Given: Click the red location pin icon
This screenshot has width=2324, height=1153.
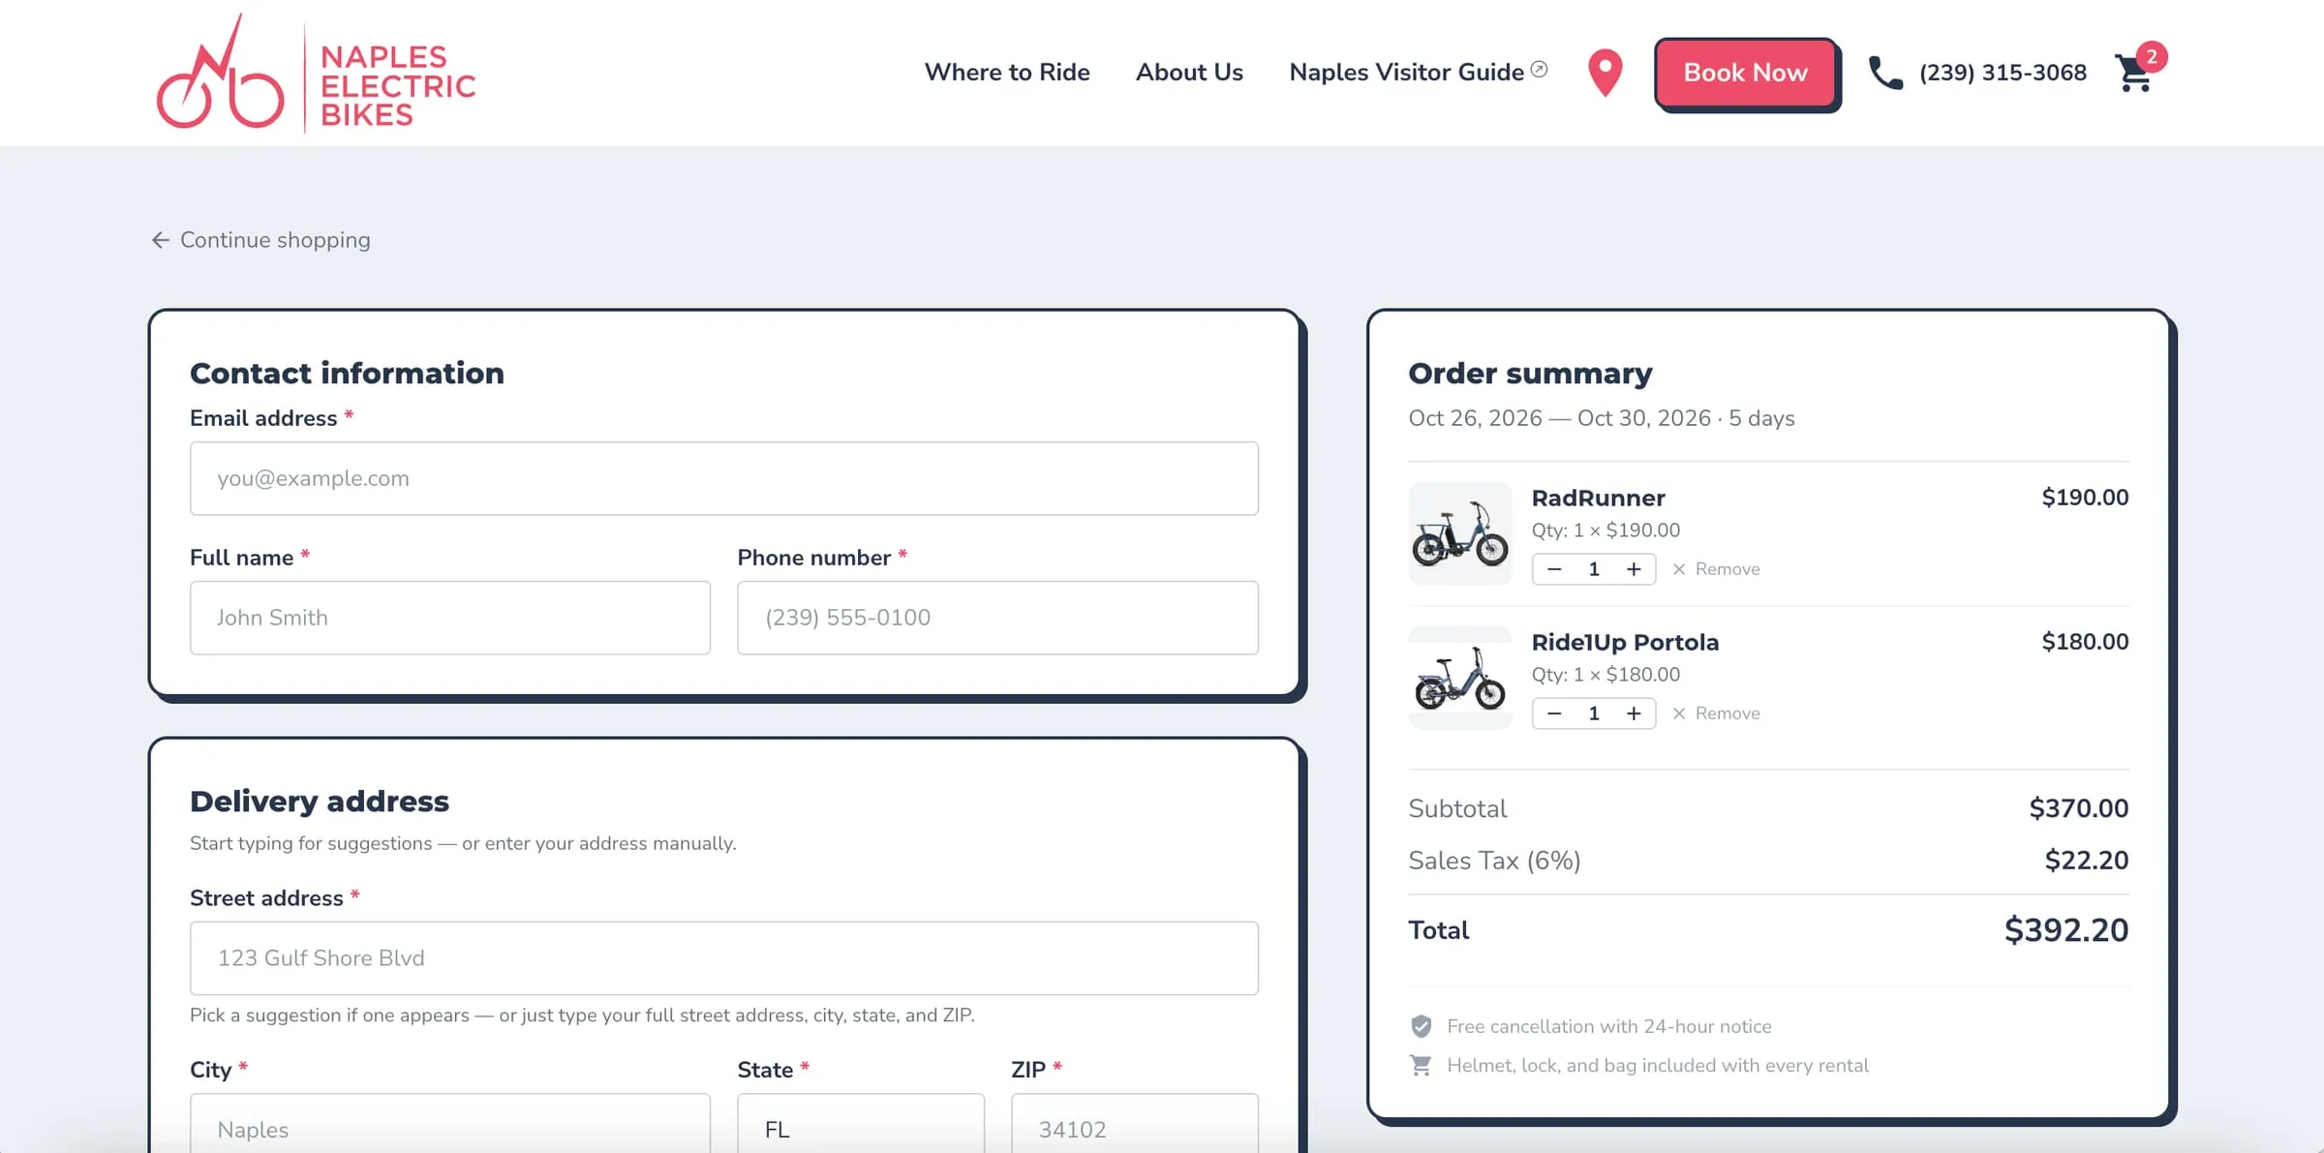Looking at the screenshot, I should pos(1605,73).
